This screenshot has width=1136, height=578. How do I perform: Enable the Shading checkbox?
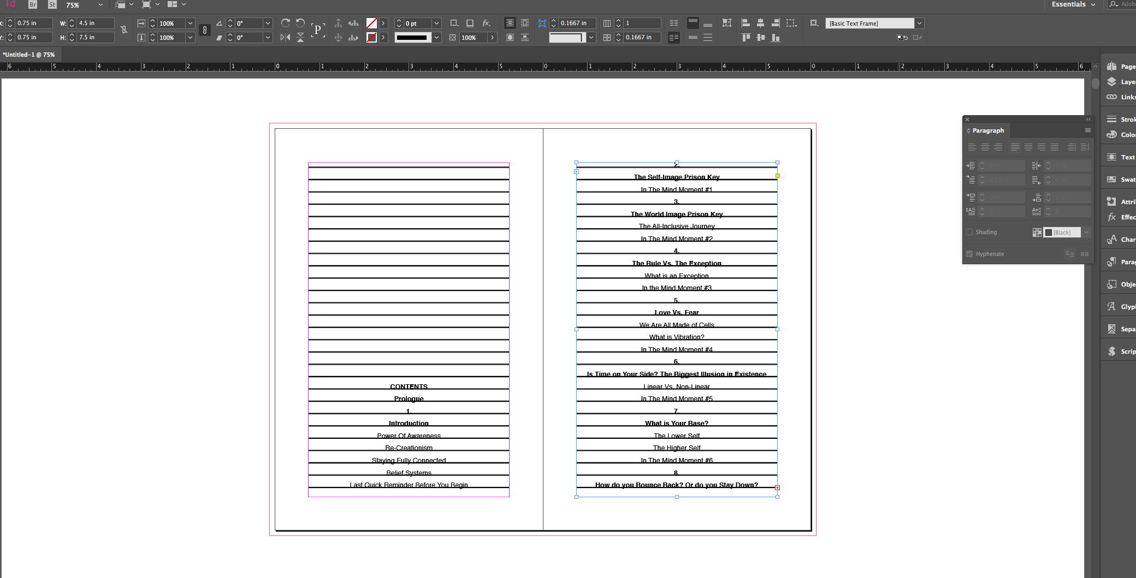[x=969, y=232]
